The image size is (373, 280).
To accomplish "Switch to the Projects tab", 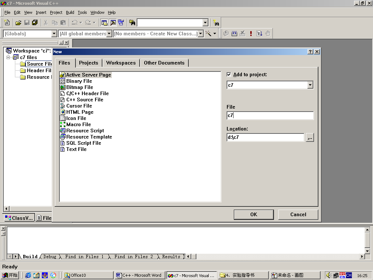I will pyautogui.click(x=89, y=63).
